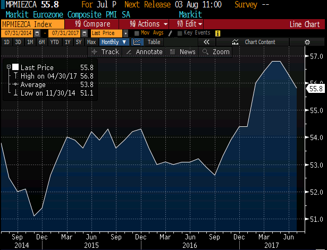Click the white Last Price color swatch
327x250 pixels.
tap(15, 67)
